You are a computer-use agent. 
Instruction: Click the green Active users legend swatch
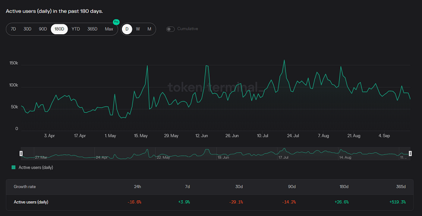click(x=14, y=168)
